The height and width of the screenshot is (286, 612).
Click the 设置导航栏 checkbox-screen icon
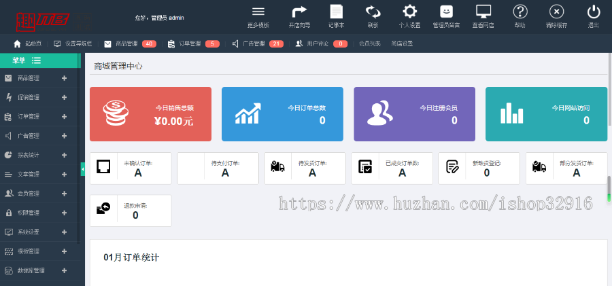[x=57, y=43]
